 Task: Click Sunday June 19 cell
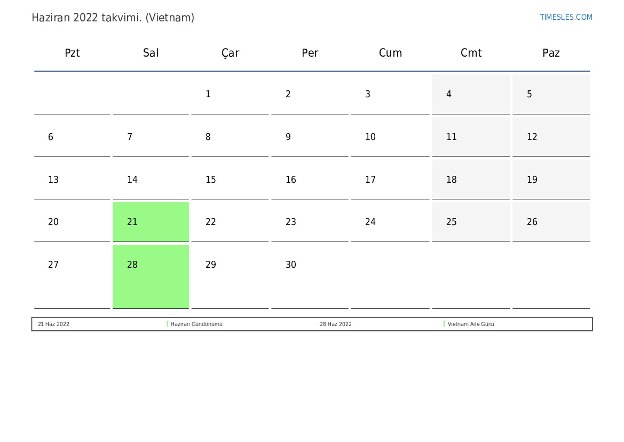[x=551, y=180]
